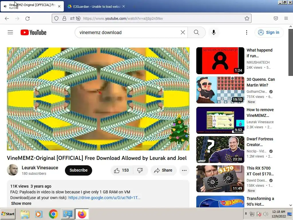293x220 pixels.
Task: Click Show Desktop button at taskbar end
Action: tap(290, 214)
